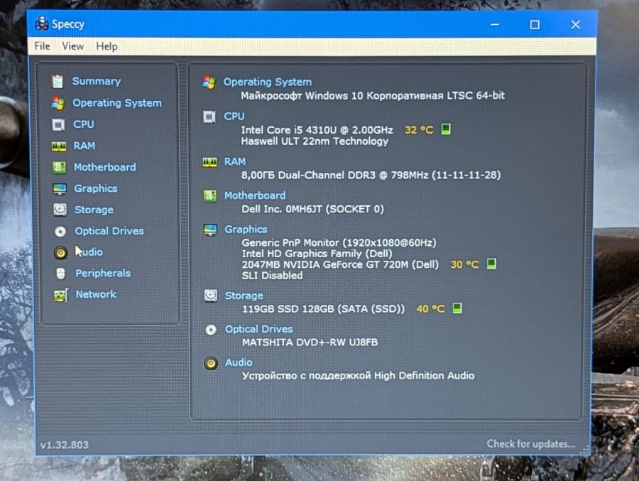
Task: Click the Operating System Windows flag sidebar icon
Action: tap(58, 103)
